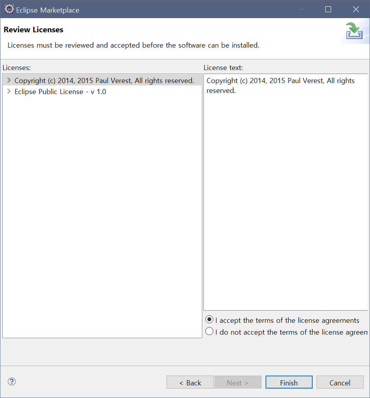Expand the Paul Verest copyright license entry
This screenshot has height=398, width=370.
click(x=9, y=80)
